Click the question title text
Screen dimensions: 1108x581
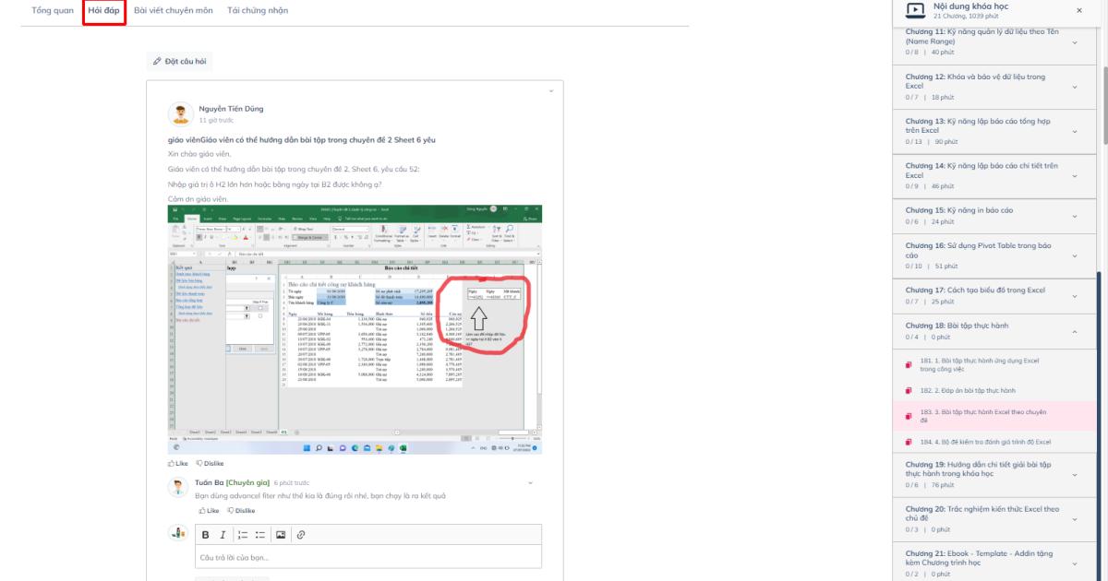click(302, 139)
